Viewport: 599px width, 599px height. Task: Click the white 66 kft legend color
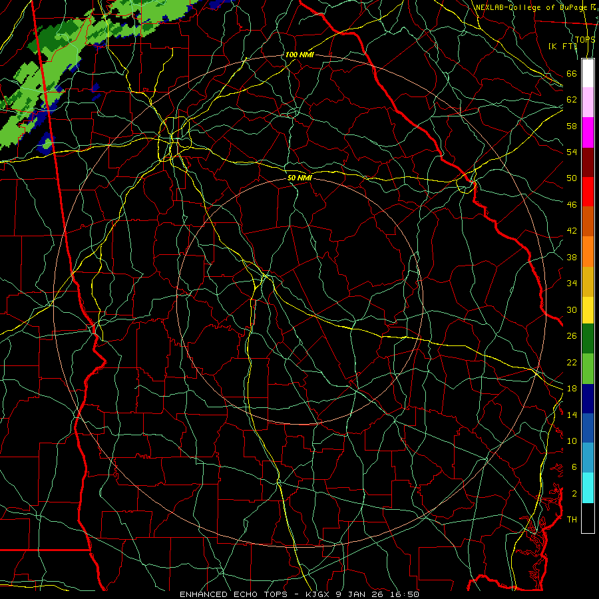pos(588,73)
